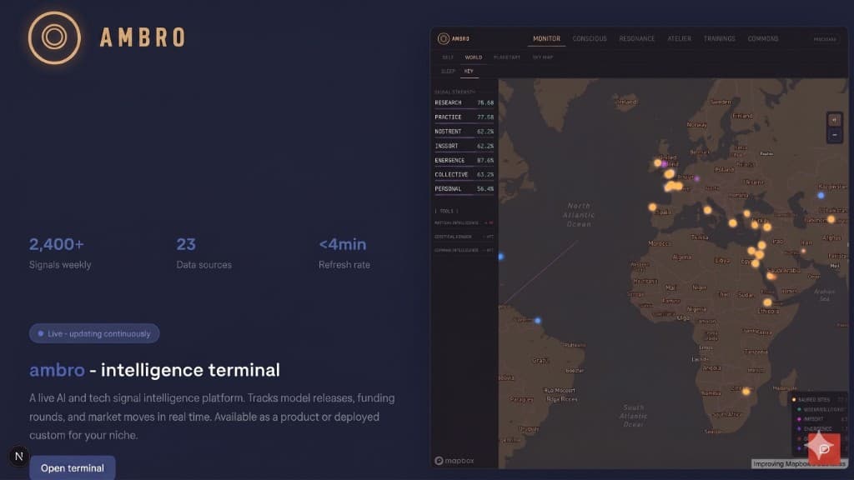The height and width of the screenshot is (480, 854).
Task: Zoom out the map with the minus button
Action: tap(834, 135)
